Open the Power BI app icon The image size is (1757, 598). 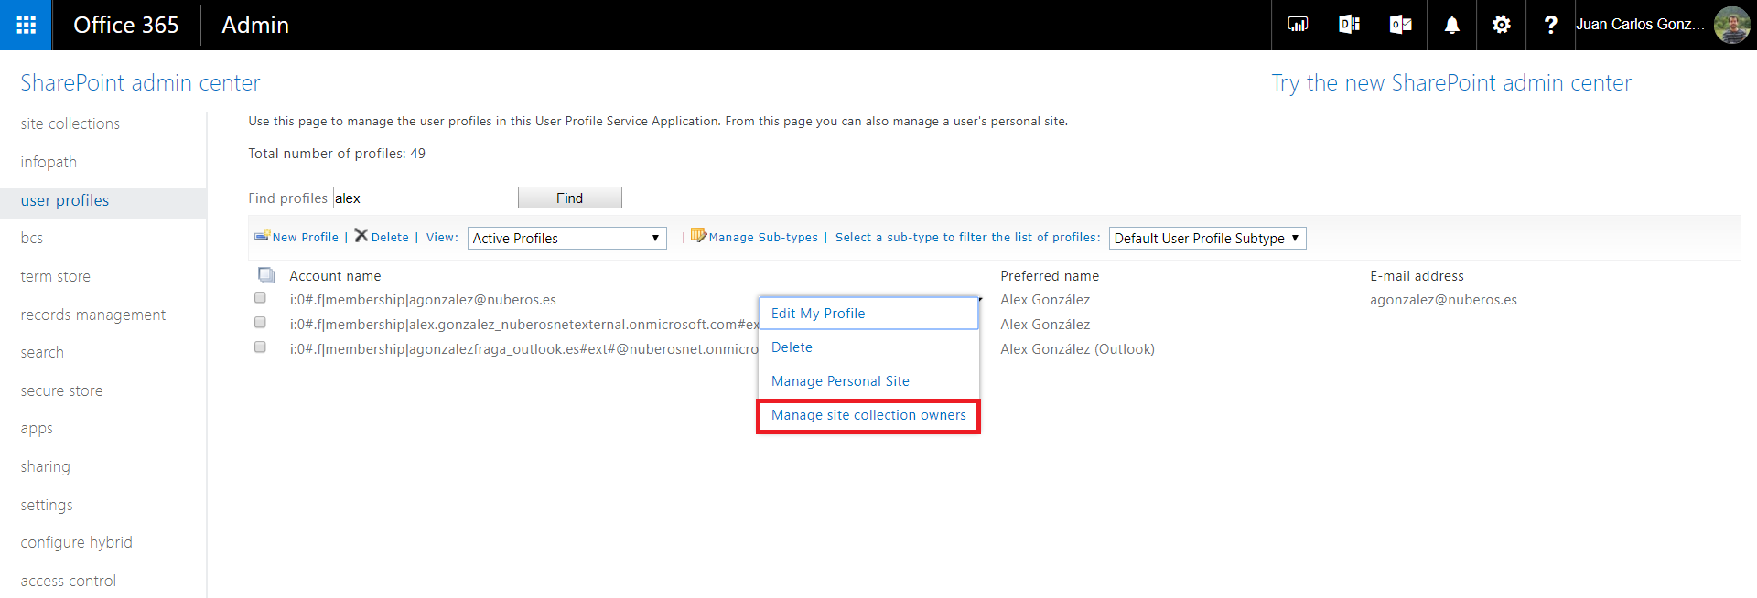(1297, 25)
